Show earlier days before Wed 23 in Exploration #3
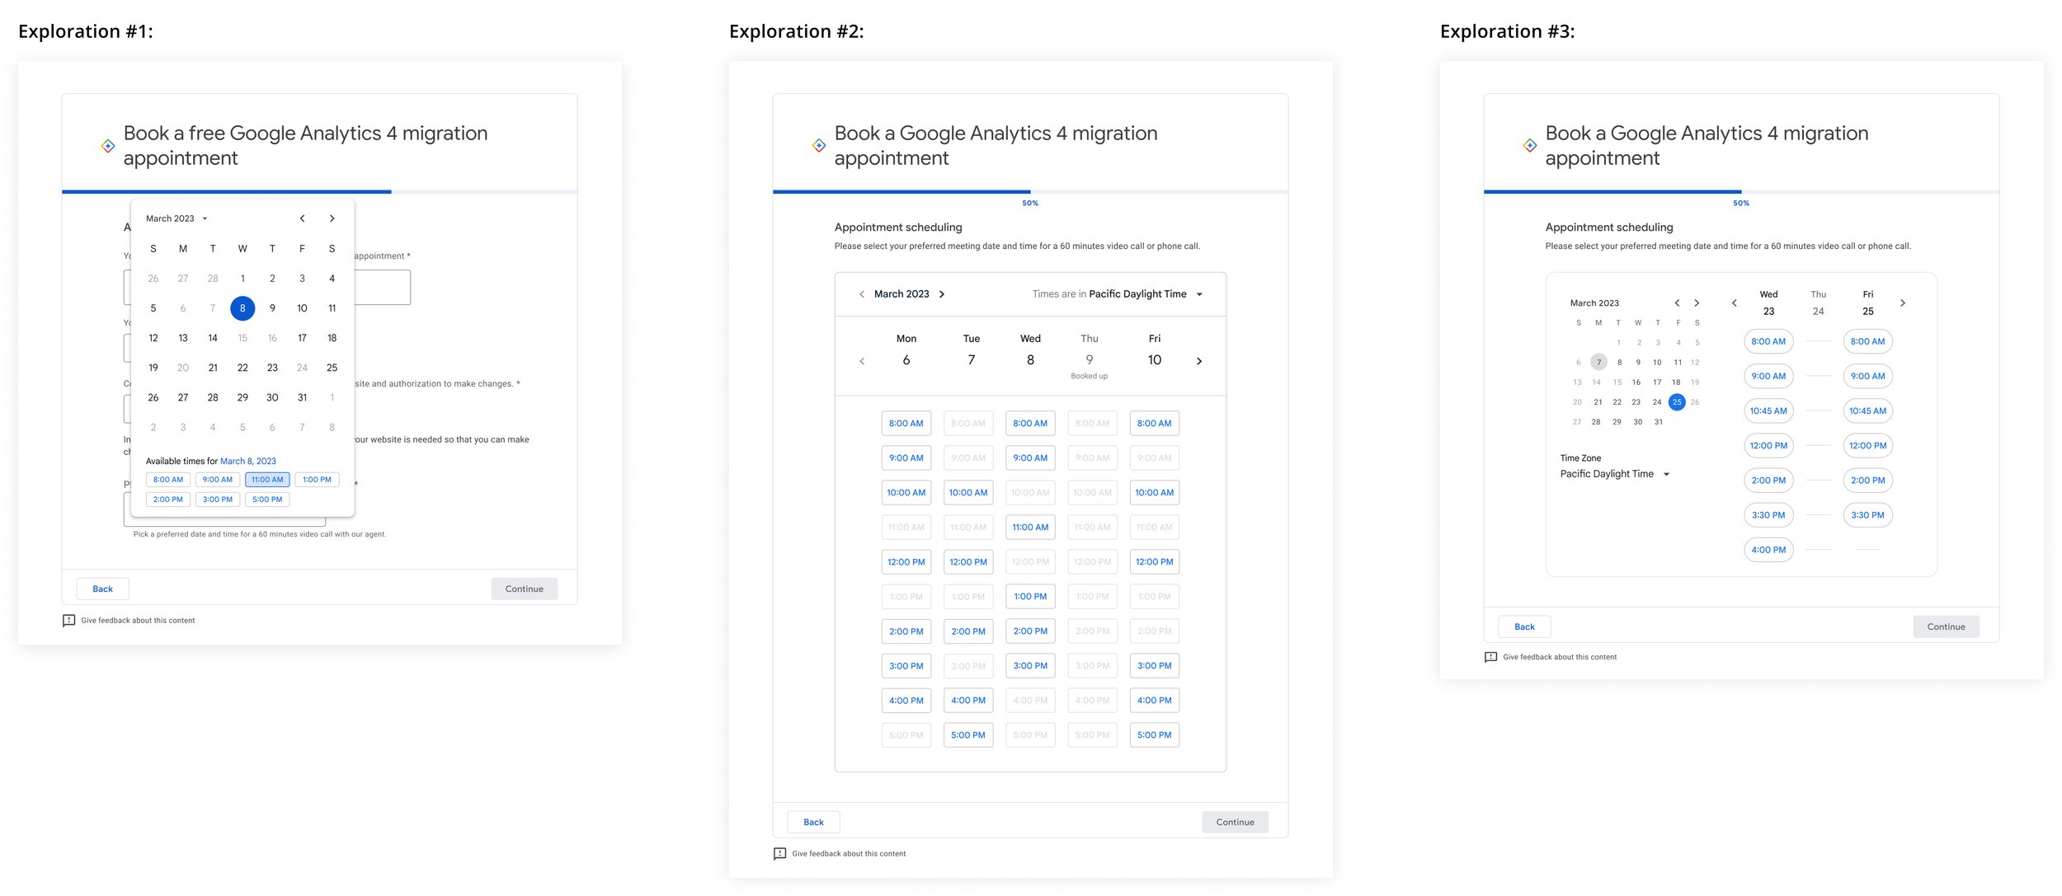This screenshot has width=2062, height=896. pos(1734,303)
